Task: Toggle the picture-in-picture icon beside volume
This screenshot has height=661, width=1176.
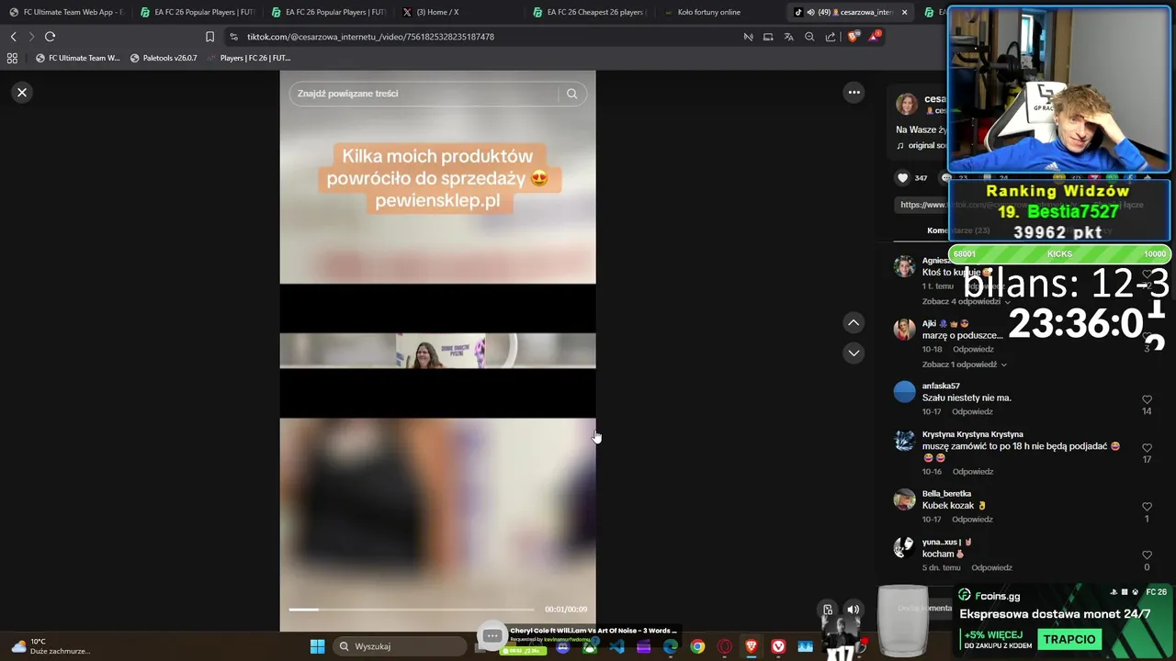Action: (828, 610)
